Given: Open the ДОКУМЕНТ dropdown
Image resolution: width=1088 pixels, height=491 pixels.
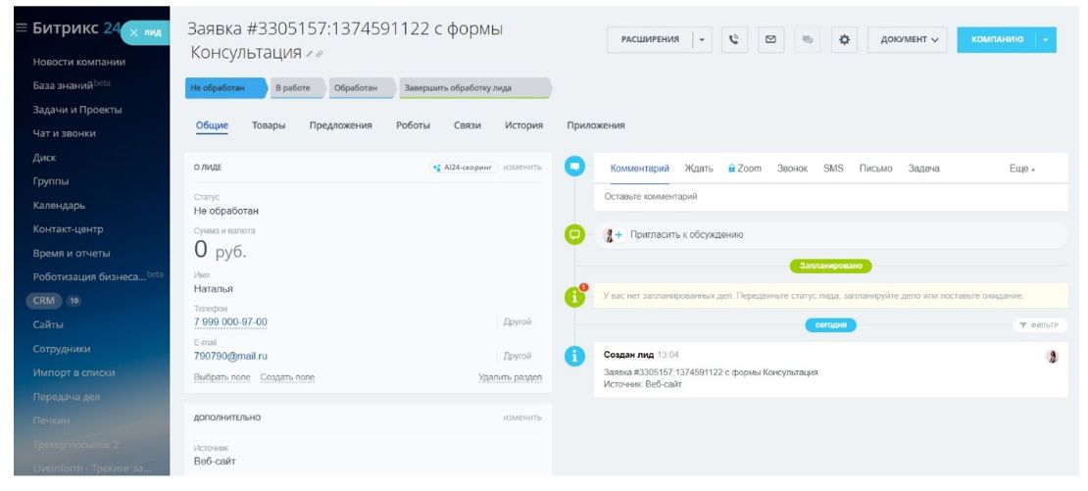Looking at the screenshot, I should [909, 39].
